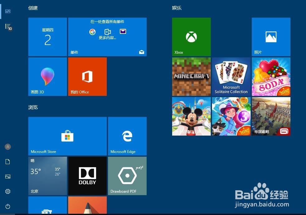Screen dimensions: 306x215
Task: Click 更多内容... text in Mail tile
Action: (107, 38)
